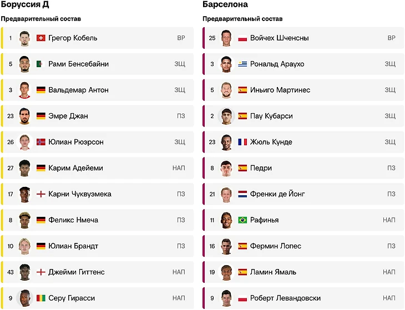The height and width of the screenshot is (310, 405).
Task: Click Карим Адейеми's player photo
Action: click(x=24, y=168)
